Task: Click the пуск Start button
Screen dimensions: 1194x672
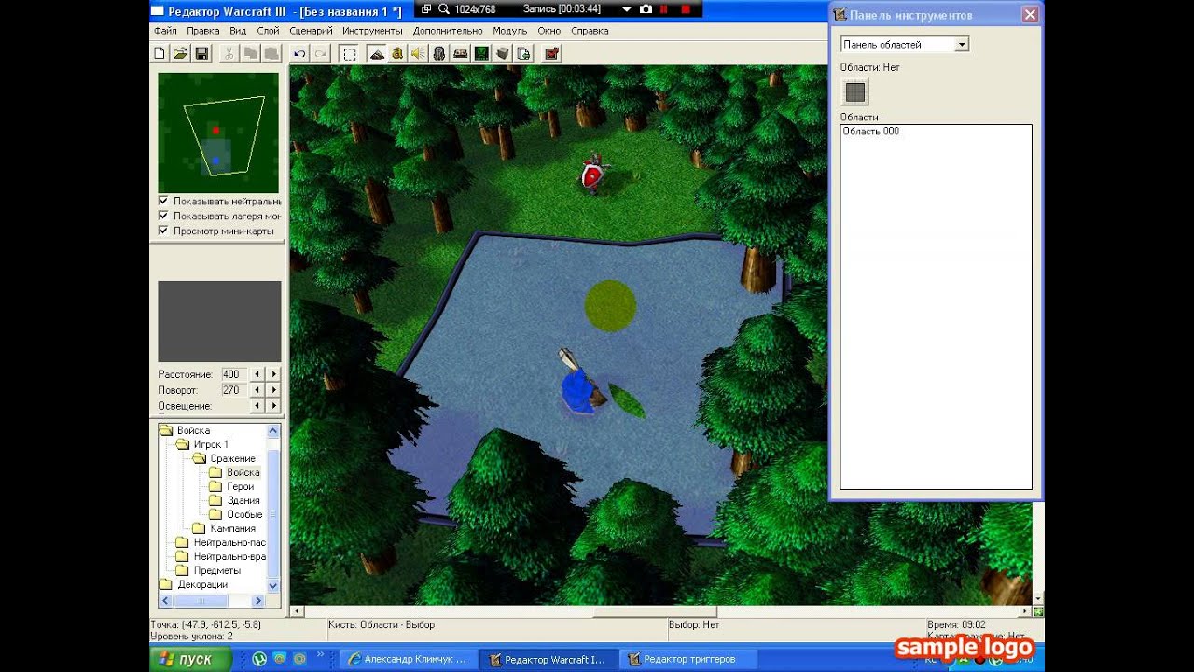Action: 190,659
